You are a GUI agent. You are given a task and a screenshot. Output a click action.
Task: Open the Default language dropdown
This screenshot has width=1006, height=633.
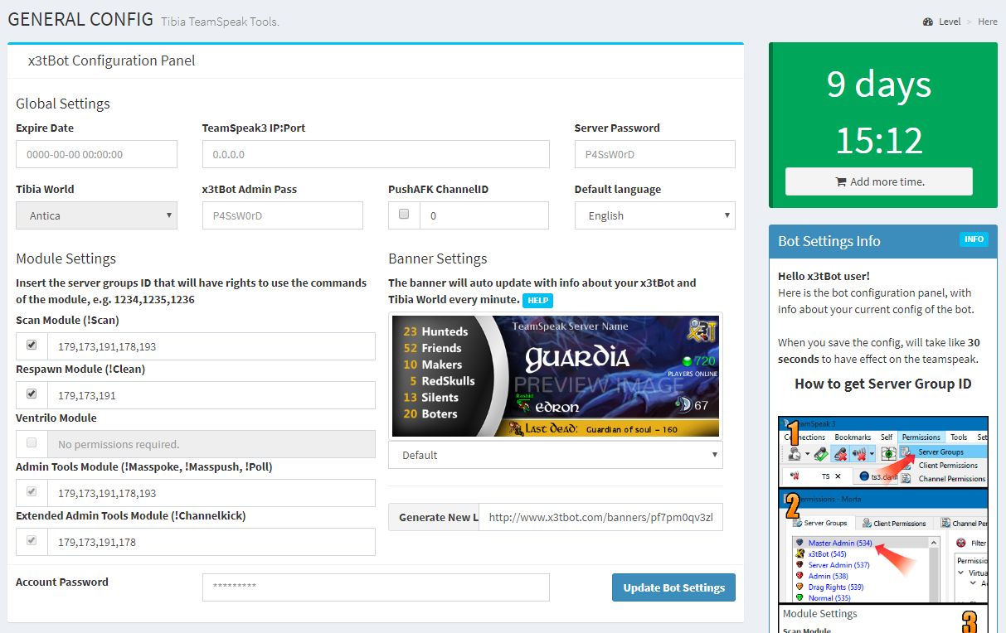click(x=655, y=215)
